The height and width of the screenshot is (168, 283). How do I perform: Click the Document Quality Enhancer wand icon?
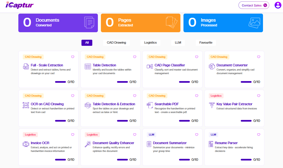tap(88, 144)
